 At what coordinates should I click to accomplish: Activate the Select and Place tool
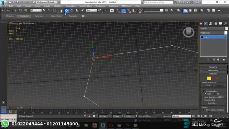[83, 10]
